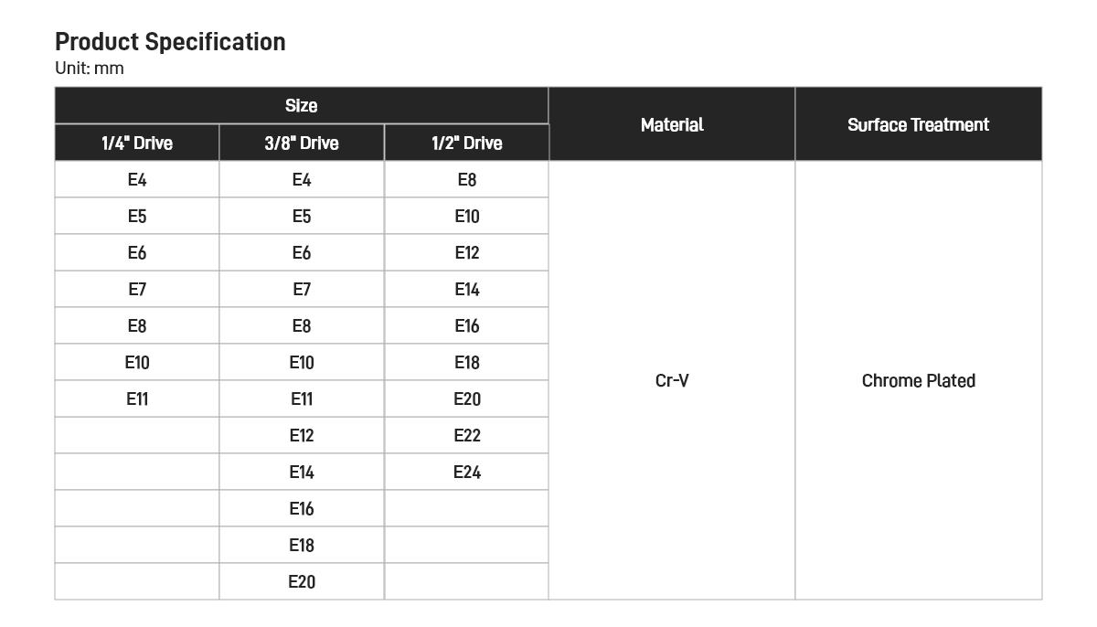Screen dimensions: 1097x627
Task: Select the 1/2" Drive column header
Action: [x=466, y=143]
